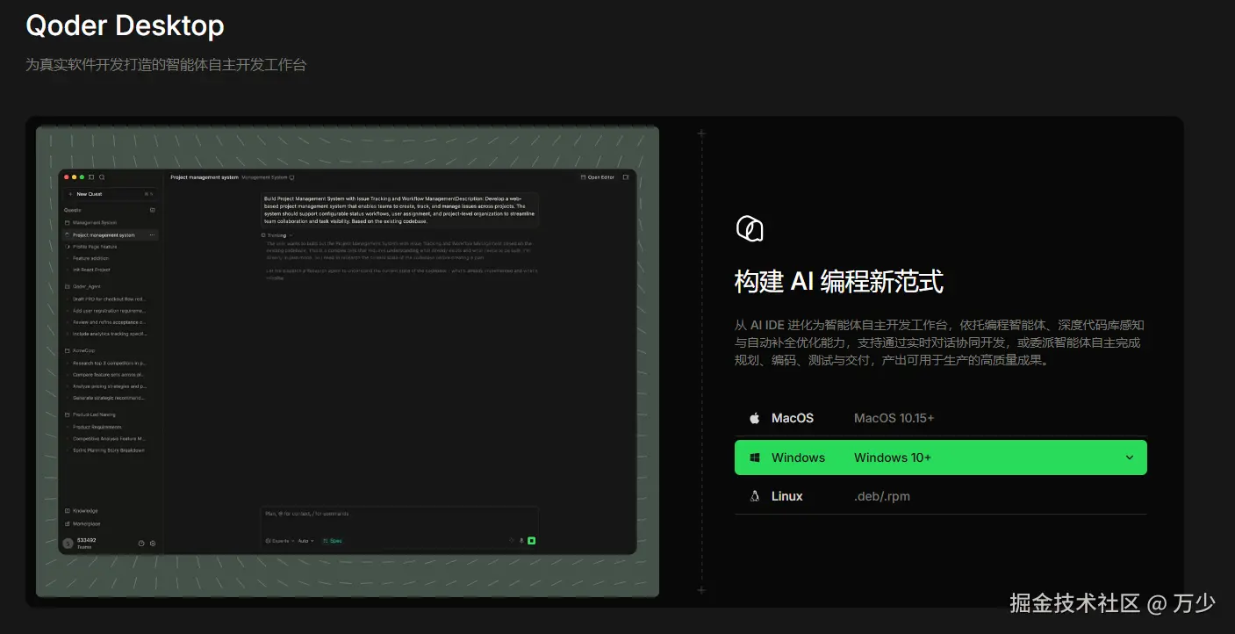This screenshot has height=634, width=1235.
Task: Click the 533492 username in the sidebar
Action: coord(87,540)
